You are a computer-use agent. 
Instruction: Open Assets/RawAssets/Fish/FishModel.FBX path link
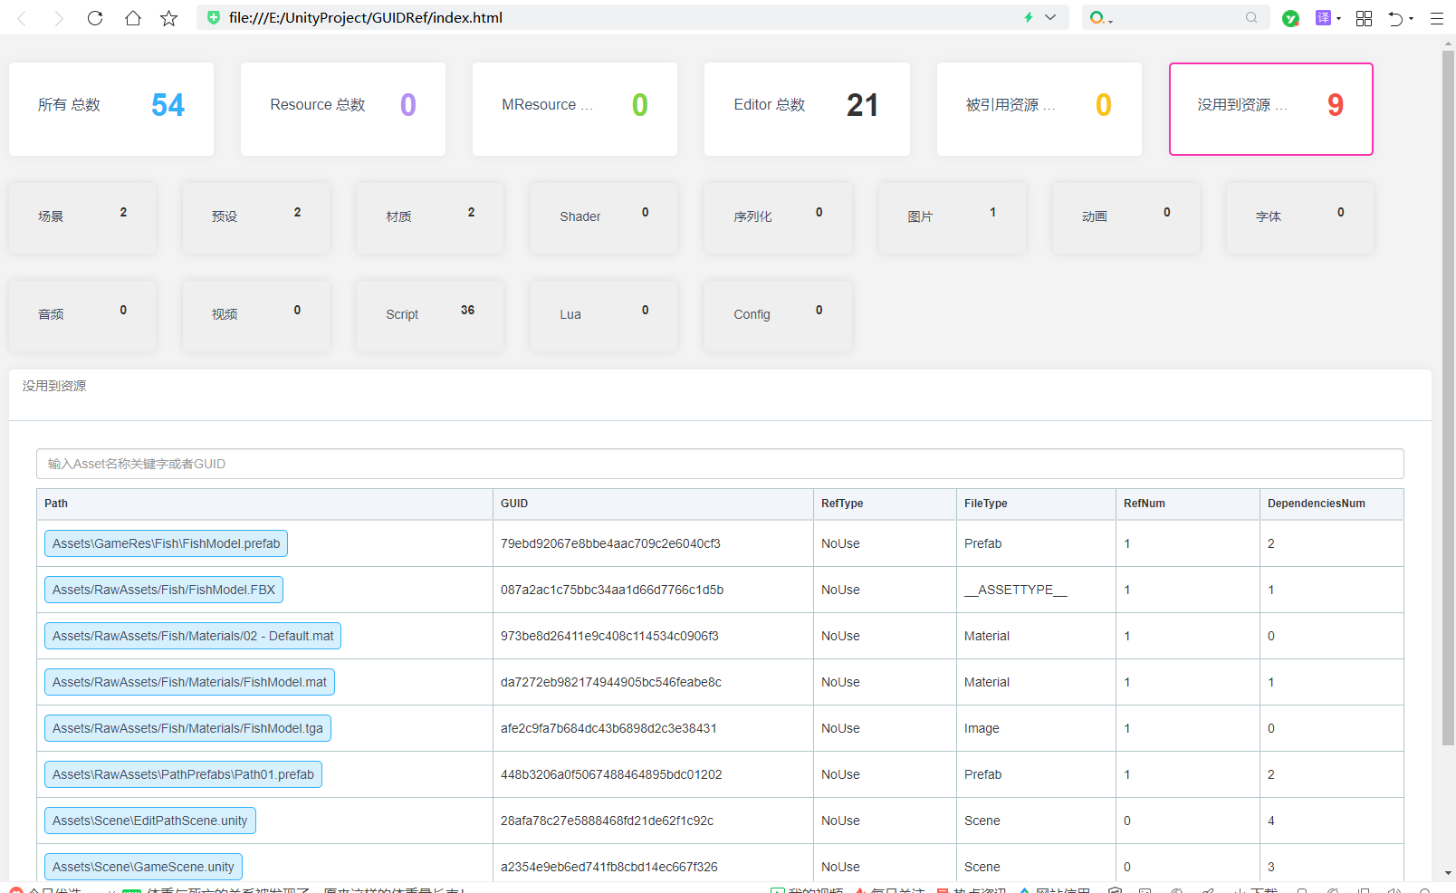164,590
